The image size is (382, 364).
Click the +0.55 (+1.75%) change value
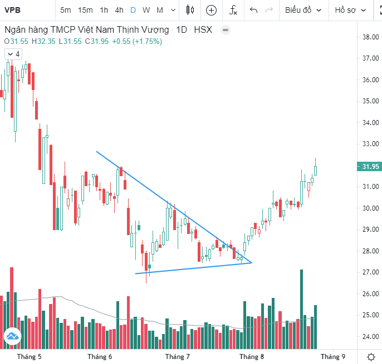[x=137, y=41]
